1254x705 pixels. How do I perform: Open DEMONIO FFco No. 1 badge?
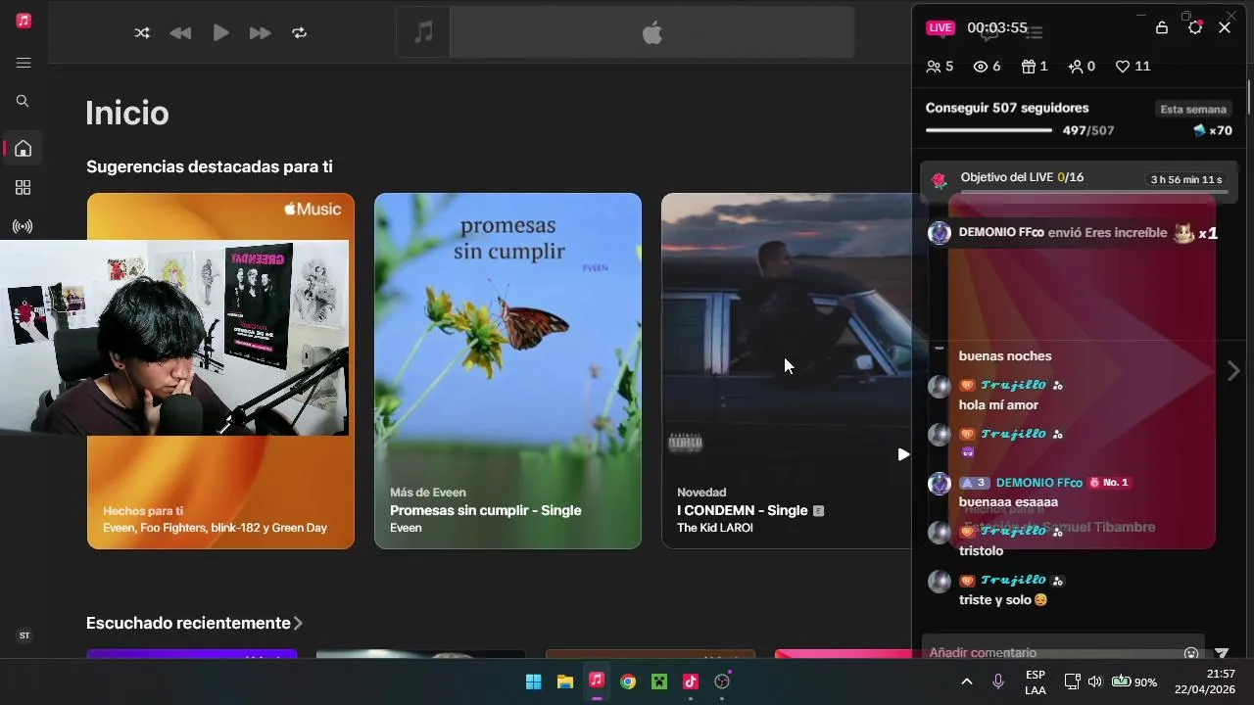tap(1109, 483)
